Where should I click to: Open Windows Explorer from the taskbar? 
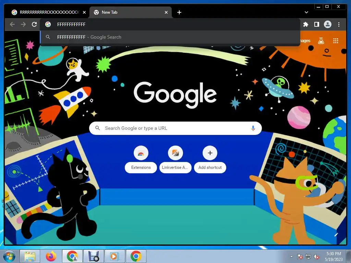tap(30, 256)
